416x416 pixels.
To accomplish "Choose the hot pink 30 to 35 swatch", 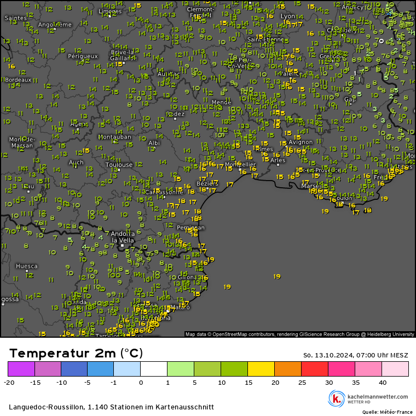I will (x=342, y=369).
